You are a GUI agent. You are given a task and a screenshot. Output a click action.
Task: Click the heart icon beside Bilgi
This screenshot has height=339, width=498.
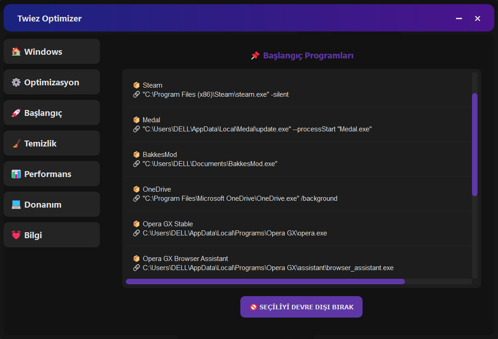(x=16, y=235)
